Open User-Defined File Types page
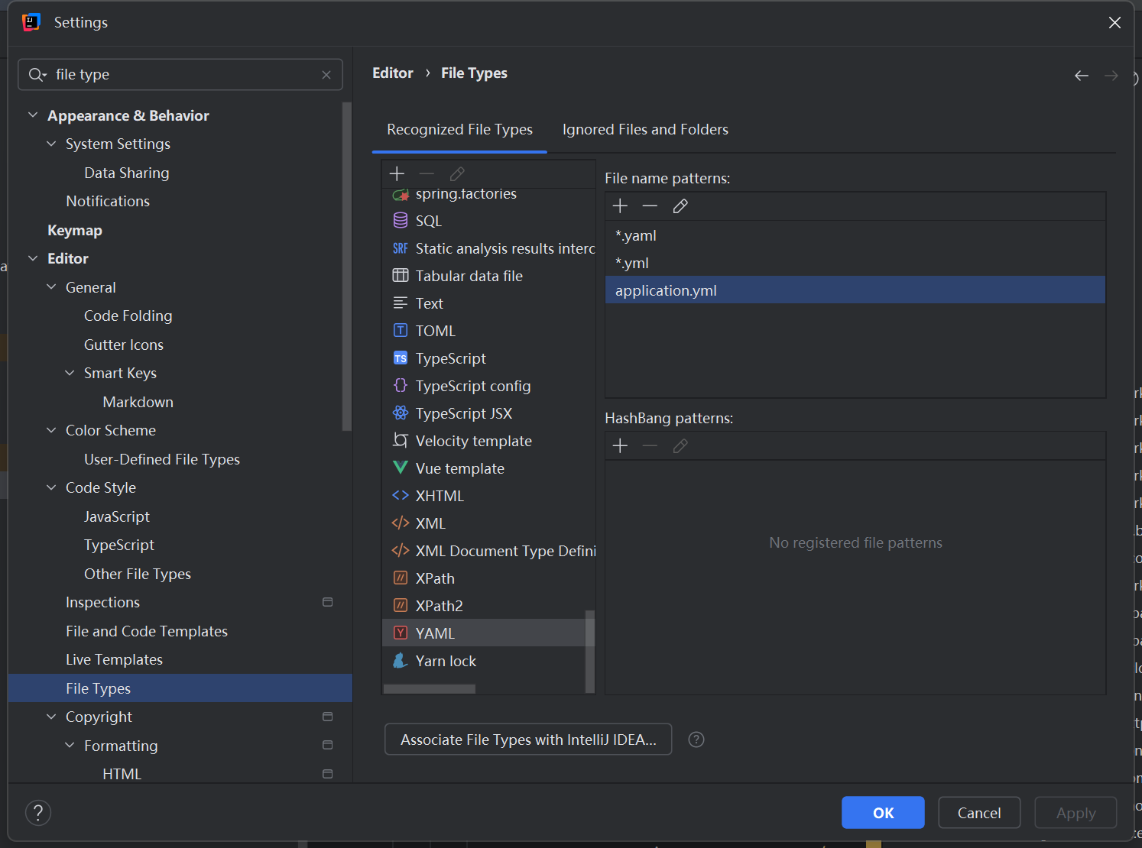 click(x=162, y=459)
